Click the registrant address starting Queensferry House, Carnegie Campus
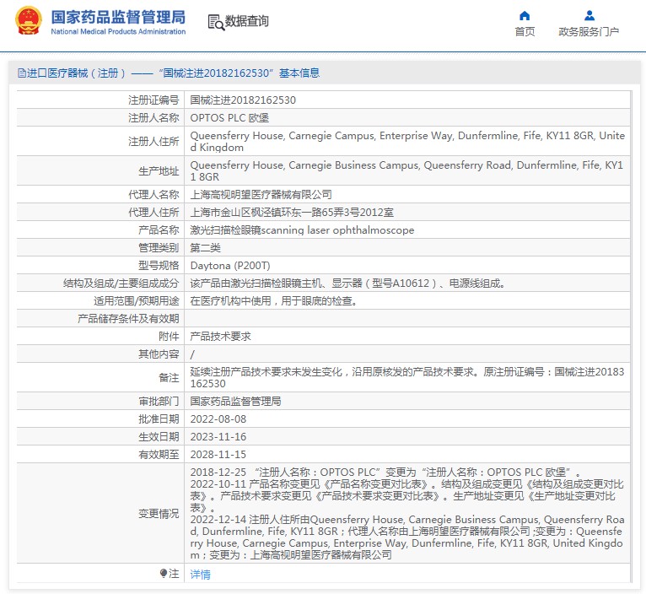646x594 pixels. [x=407, y=142]
